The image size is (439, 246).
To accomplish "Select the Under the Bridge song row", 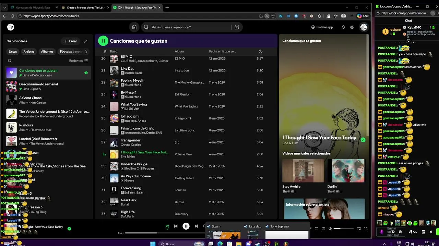I will tap(186, 166).
